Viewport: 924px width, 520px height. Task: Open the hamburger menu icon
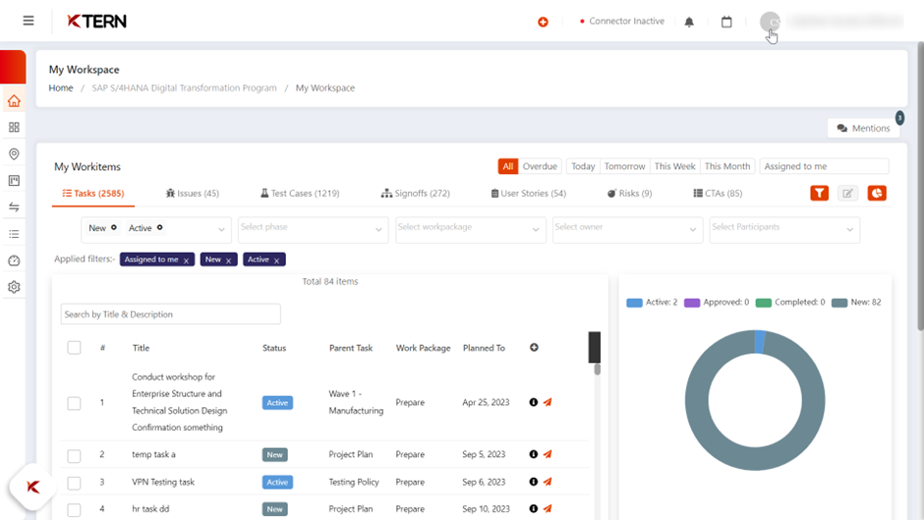(29, 21)
